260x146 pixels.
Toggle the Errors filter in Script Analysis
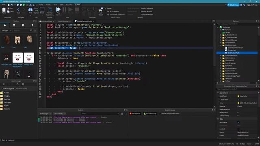click(x=135, y=114)
